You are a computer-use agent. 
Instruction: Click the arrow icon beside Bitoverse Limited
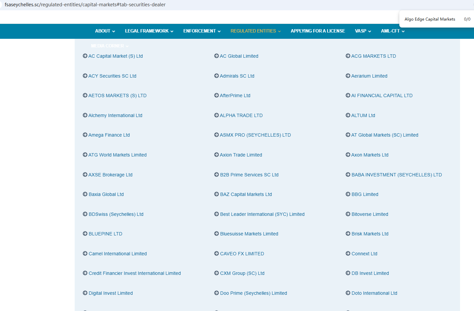(x=348, y=214)
